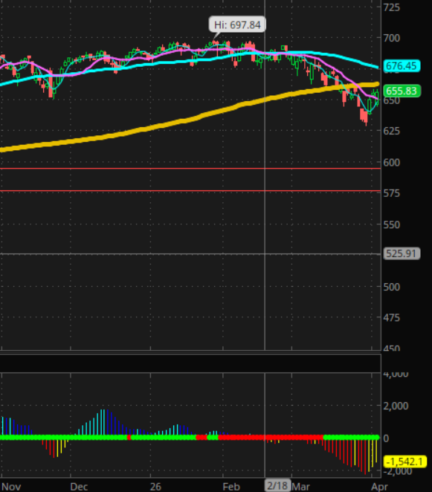Click the 2,000 indicator axis label

[x=396, y=406]
